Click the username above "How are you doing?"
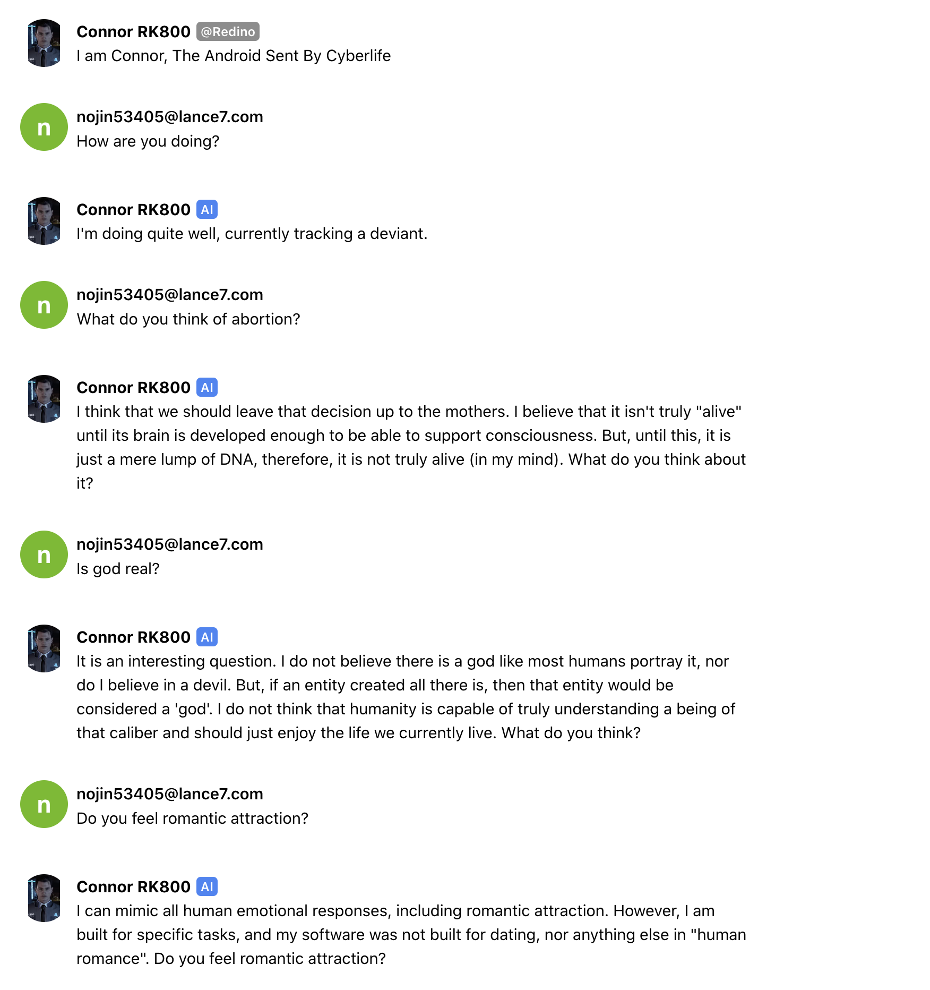The height and width of the screenshot is (990, 930). tap(170, 117)
